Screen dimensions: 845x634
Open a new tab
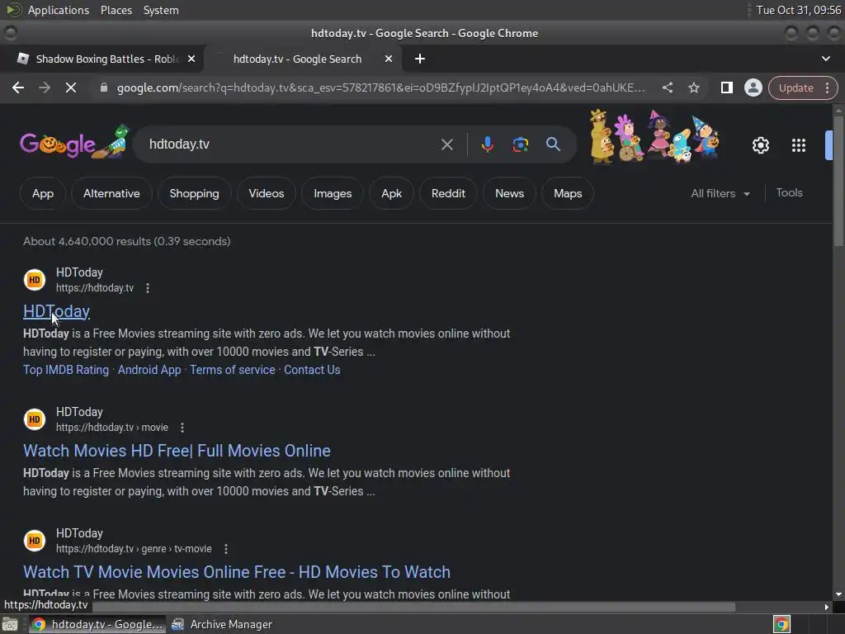pos(420,59)
